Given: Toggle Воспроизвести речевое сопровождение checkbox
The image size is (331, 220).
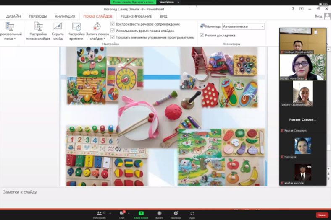Looking at the screenshot, I should (x=113, y=24).
